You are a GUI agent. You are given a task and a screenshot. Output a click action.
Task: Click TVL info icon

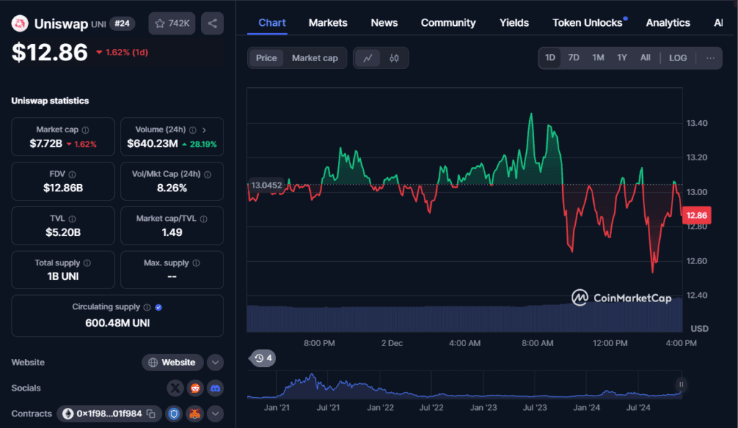[x=72, y=219]
